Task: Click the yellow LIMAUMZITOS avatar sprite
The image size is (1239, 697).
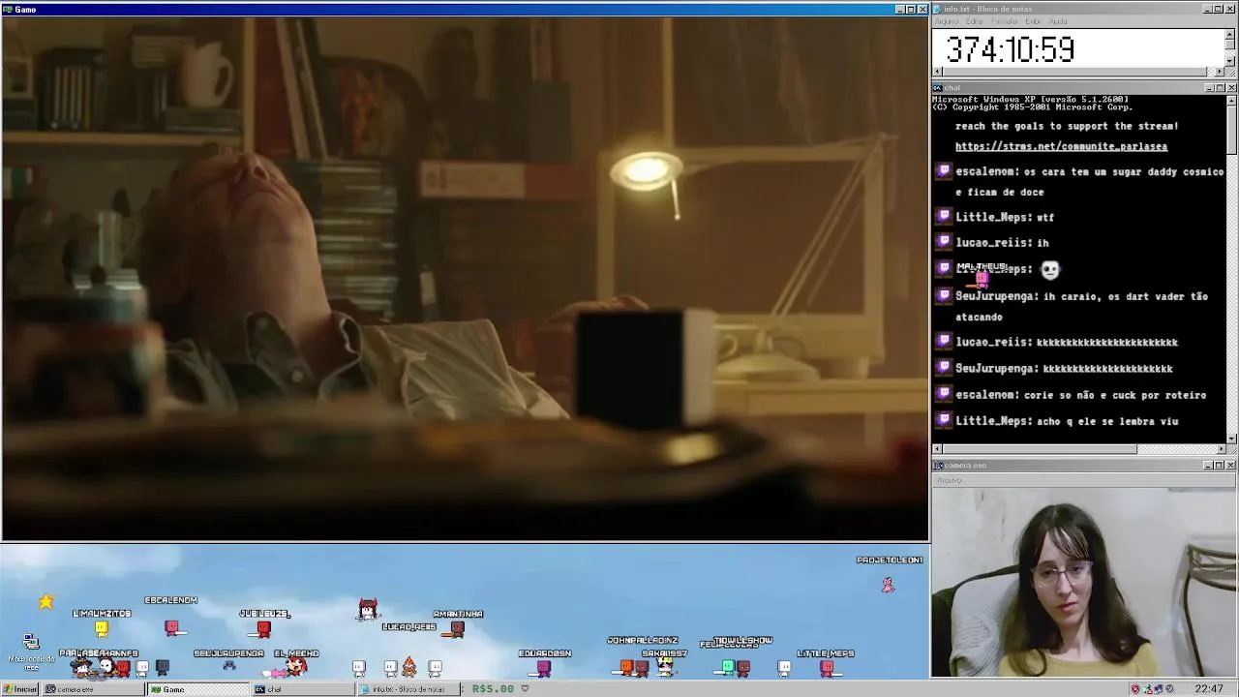Action: (102, 629)
